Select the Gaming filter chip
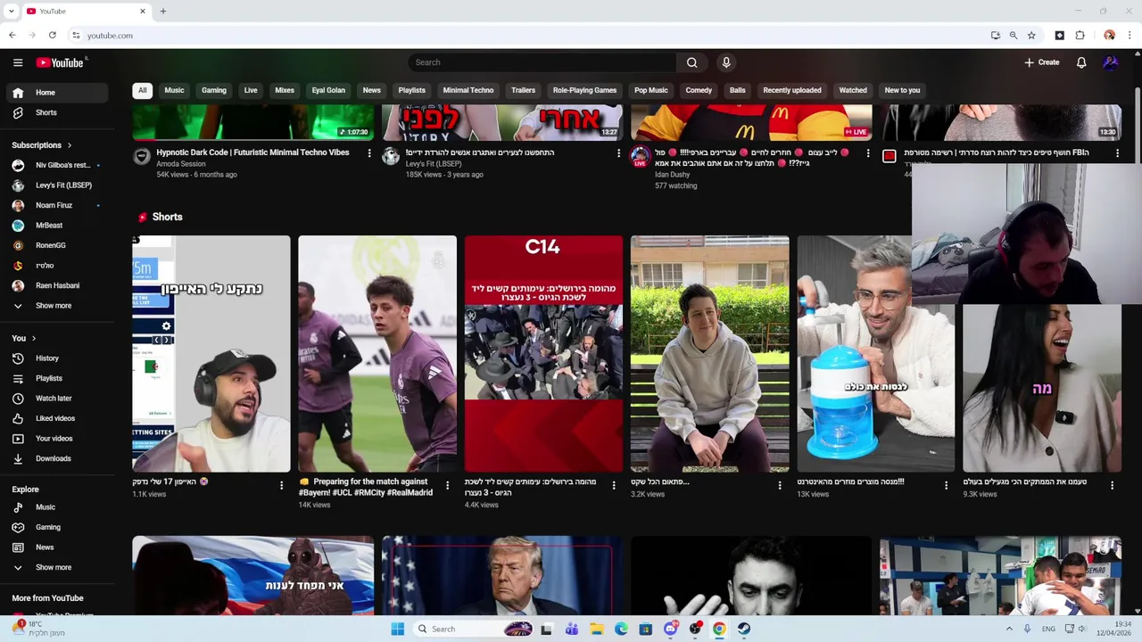Screen dimensions: 1142x642 click(214, 90)
